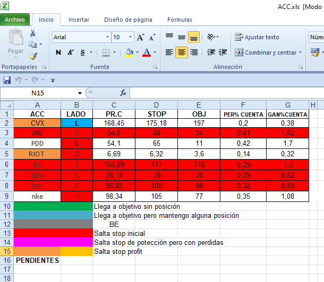Open customize quick access toolbar arrow
Screen dimensions: 324x282
[53, 80]
